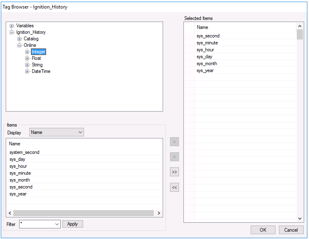
Task: Open the Filter combo box dropdown arrow
Action: click(57, 224)
